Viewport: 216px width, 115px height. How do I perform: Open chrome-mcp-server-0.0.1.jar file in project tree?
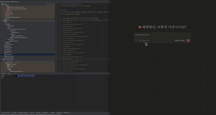pos(16,7)
